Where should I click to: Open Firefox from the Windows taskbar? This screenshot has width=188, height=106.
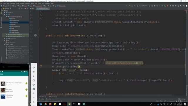coord(50,104)
